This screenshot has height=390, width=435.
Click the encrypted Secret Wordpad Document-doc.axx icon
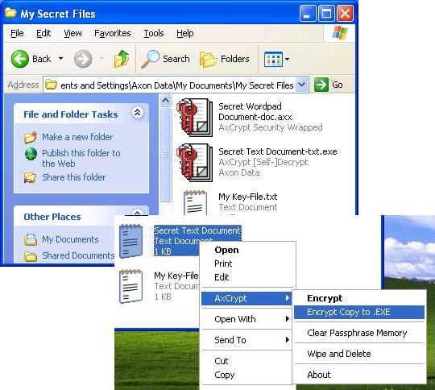click(195, 118)
